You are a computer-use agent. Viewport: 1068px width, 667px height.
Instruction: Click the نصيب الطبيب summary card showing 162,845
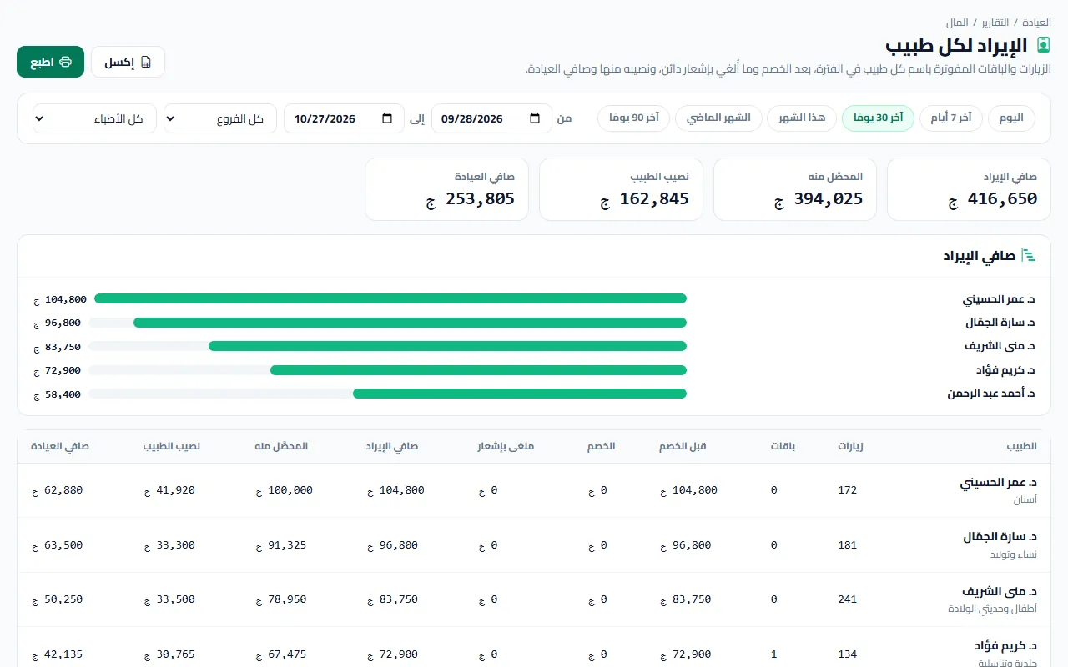tap(620, 189)
